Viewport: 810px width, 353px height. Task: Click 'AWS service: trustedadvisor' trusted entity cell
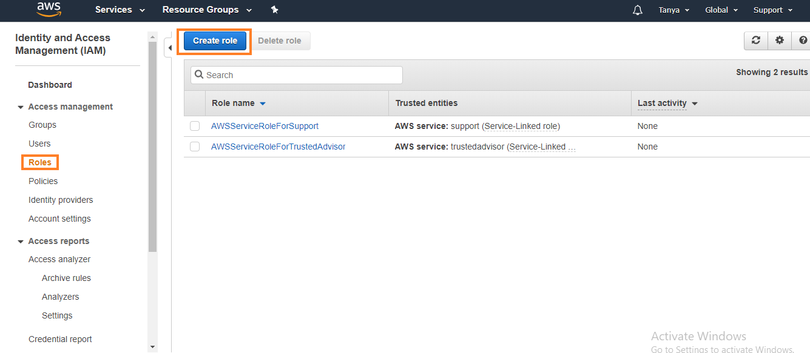pyautogui.click(x=485, y=147)
